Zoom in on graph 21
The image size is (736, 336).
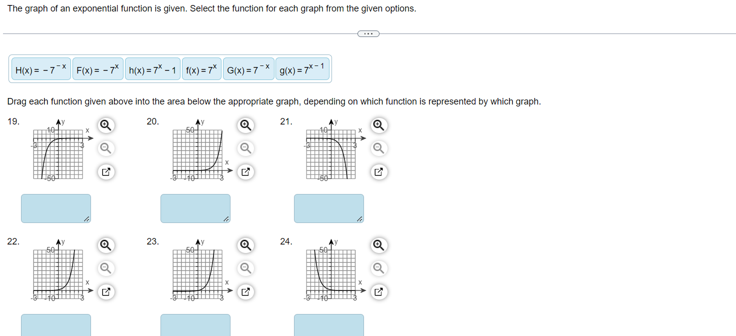pyautogui.click(x=378, y=125)
